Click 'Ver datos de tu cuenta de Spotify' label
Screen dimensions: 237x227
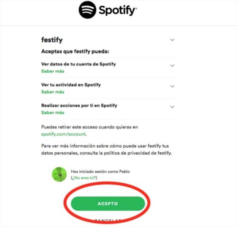coord(79,64)
